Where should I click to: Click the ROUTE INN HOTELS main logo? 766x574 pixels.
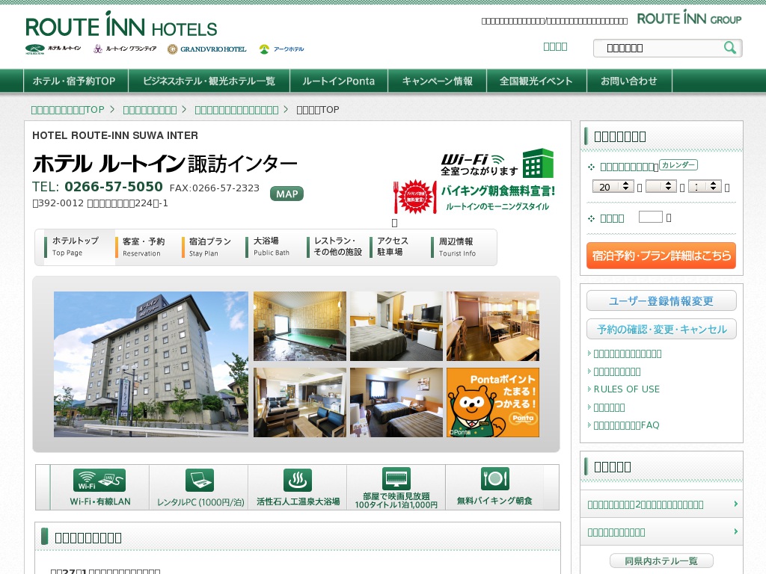(121, 25)
